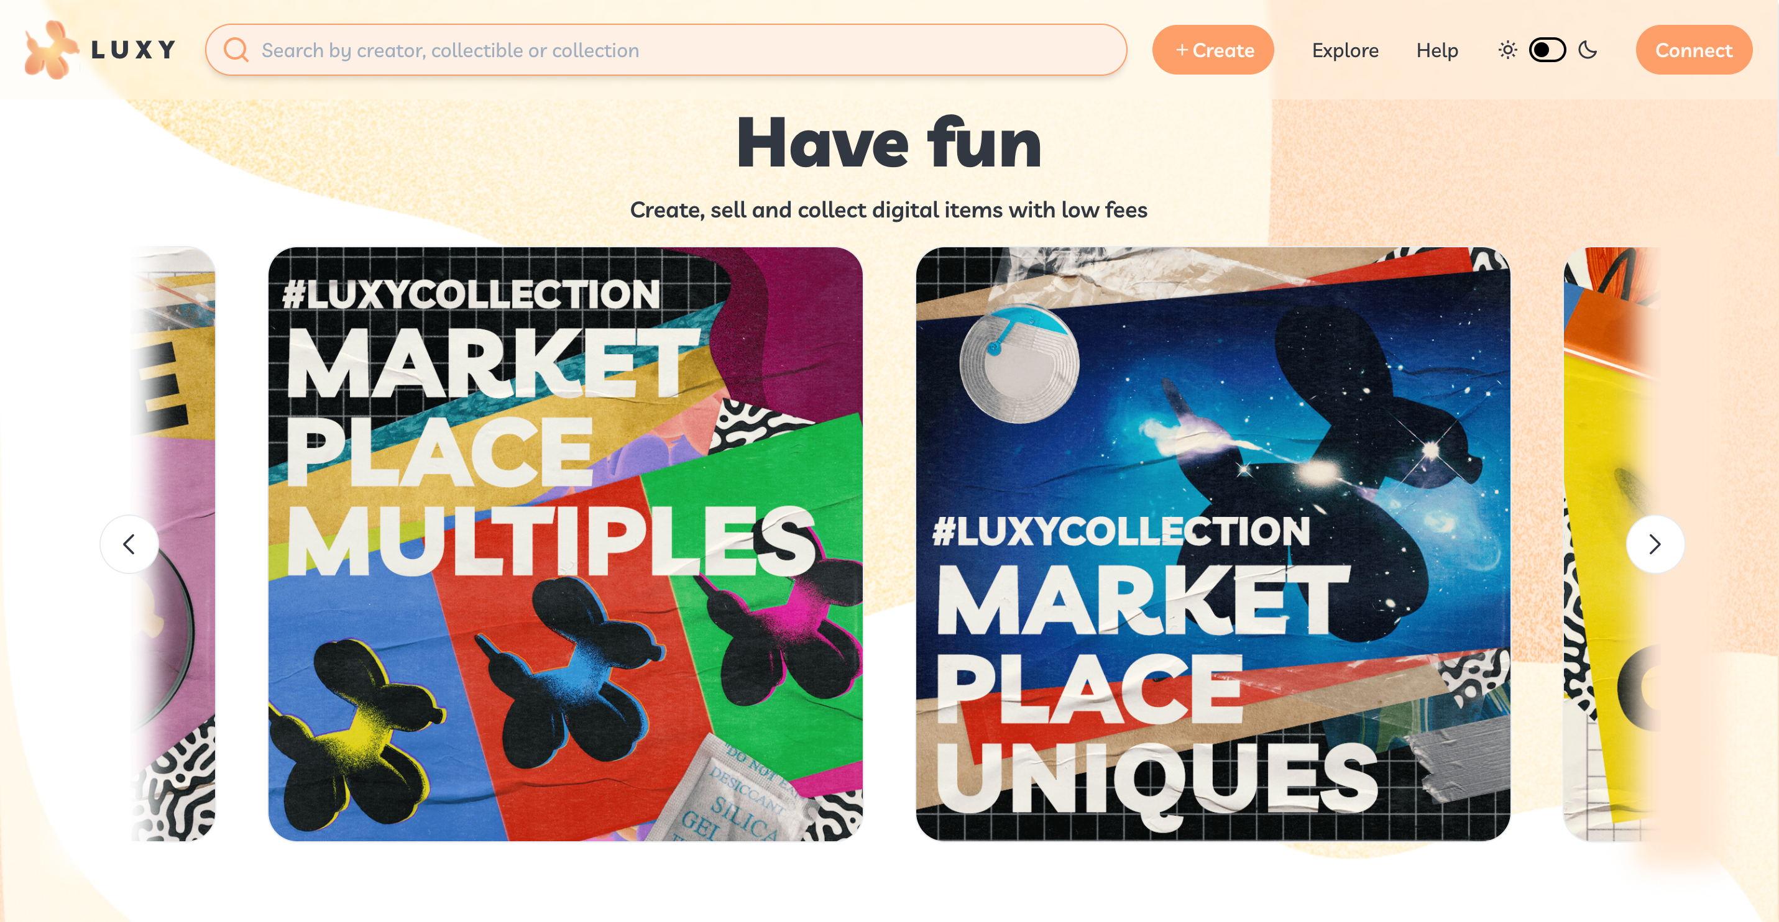Open the Marketplace Uniques collection card
Viewport: 1779px width, 922px height.
(1213, 544)
